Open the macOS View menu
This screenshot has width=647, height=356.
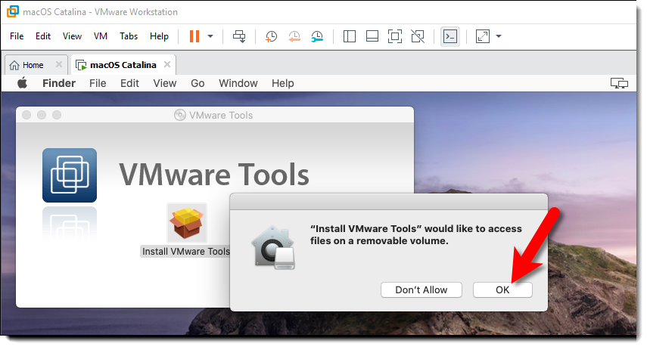[x=165, y=83]
